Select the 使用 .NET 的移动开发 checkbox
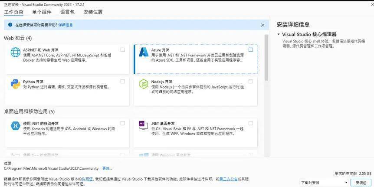 pos(123,123)
